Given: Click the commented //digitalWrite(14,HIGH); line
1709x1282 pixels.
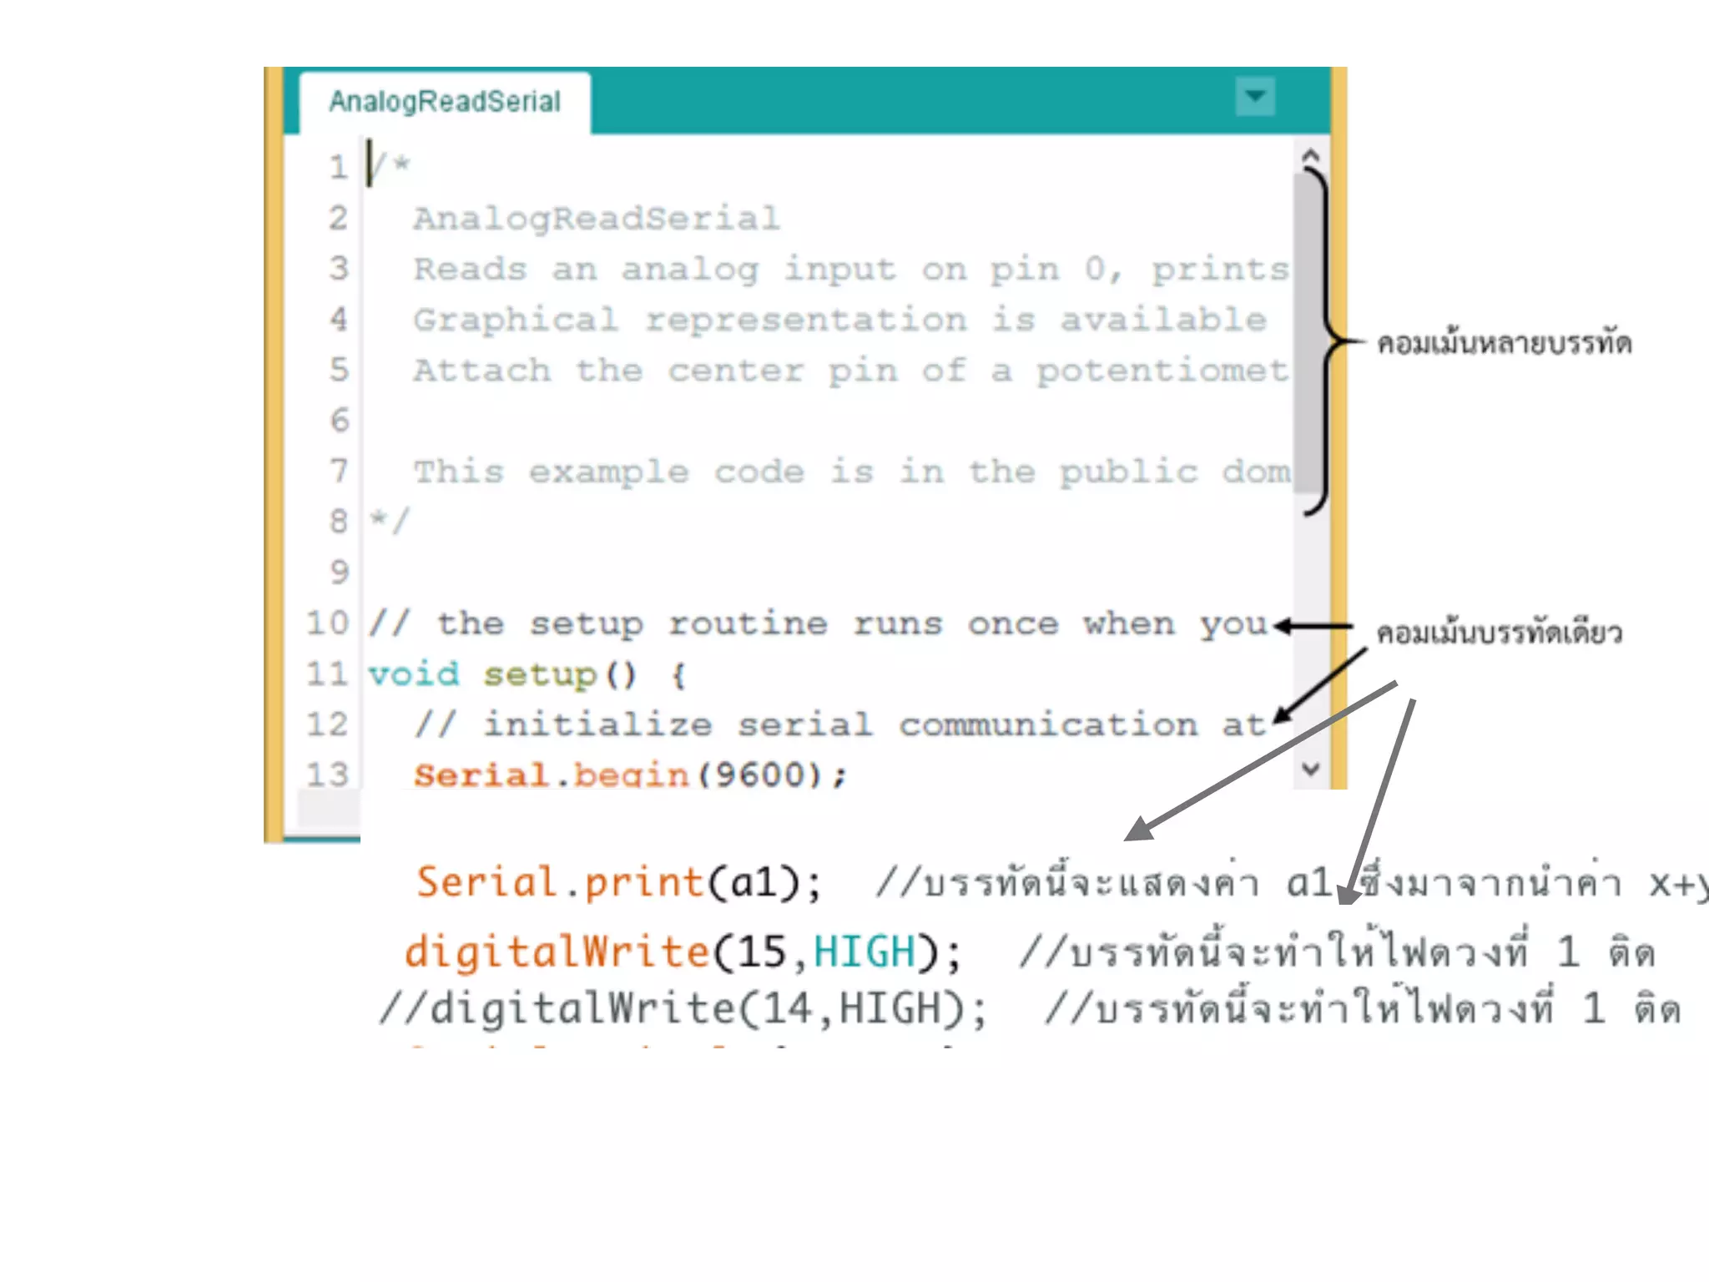Looking at the screenshot, I should 682,1008.
